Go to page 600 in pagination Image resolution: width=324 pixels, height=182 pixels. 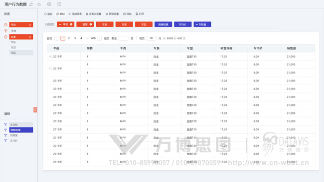pyautogui.click(x=93, y=38)
